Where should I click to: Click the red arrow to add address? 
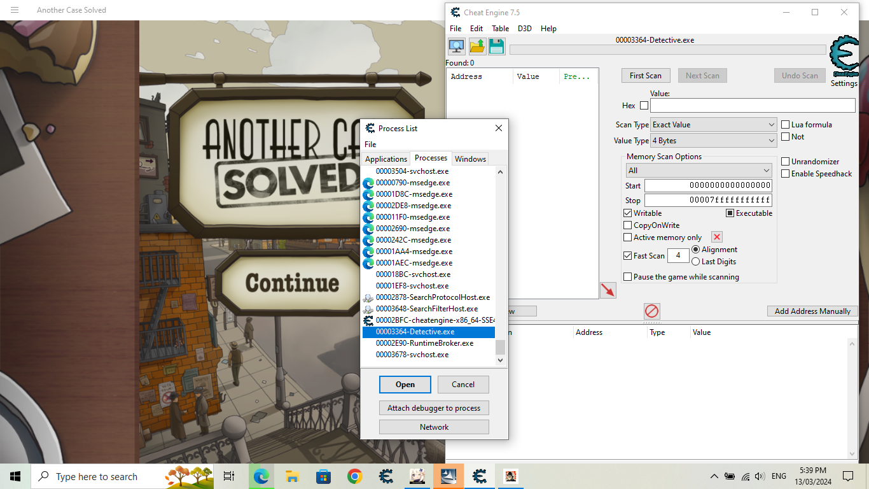pyautogui.click(x=608, y=290)
